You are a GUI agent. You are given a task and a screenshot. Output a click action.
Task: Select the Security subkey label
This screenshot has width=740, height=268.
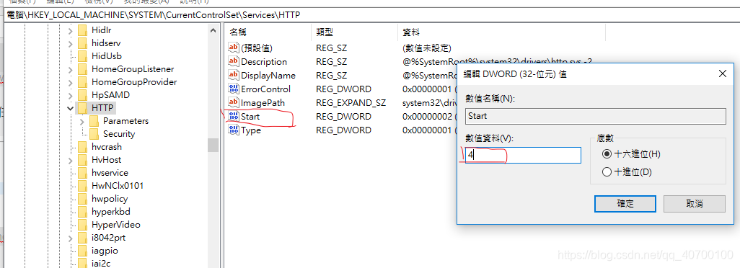click(119, 134)
